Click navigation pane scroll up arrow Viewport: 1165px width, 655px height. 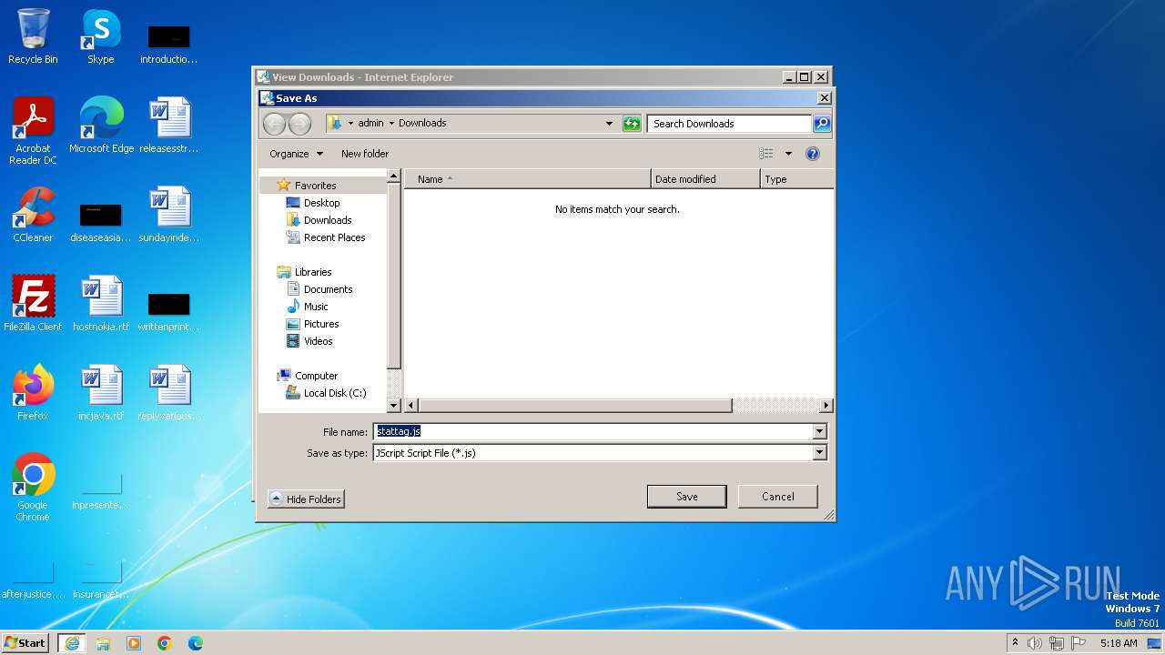coord(394,176)
